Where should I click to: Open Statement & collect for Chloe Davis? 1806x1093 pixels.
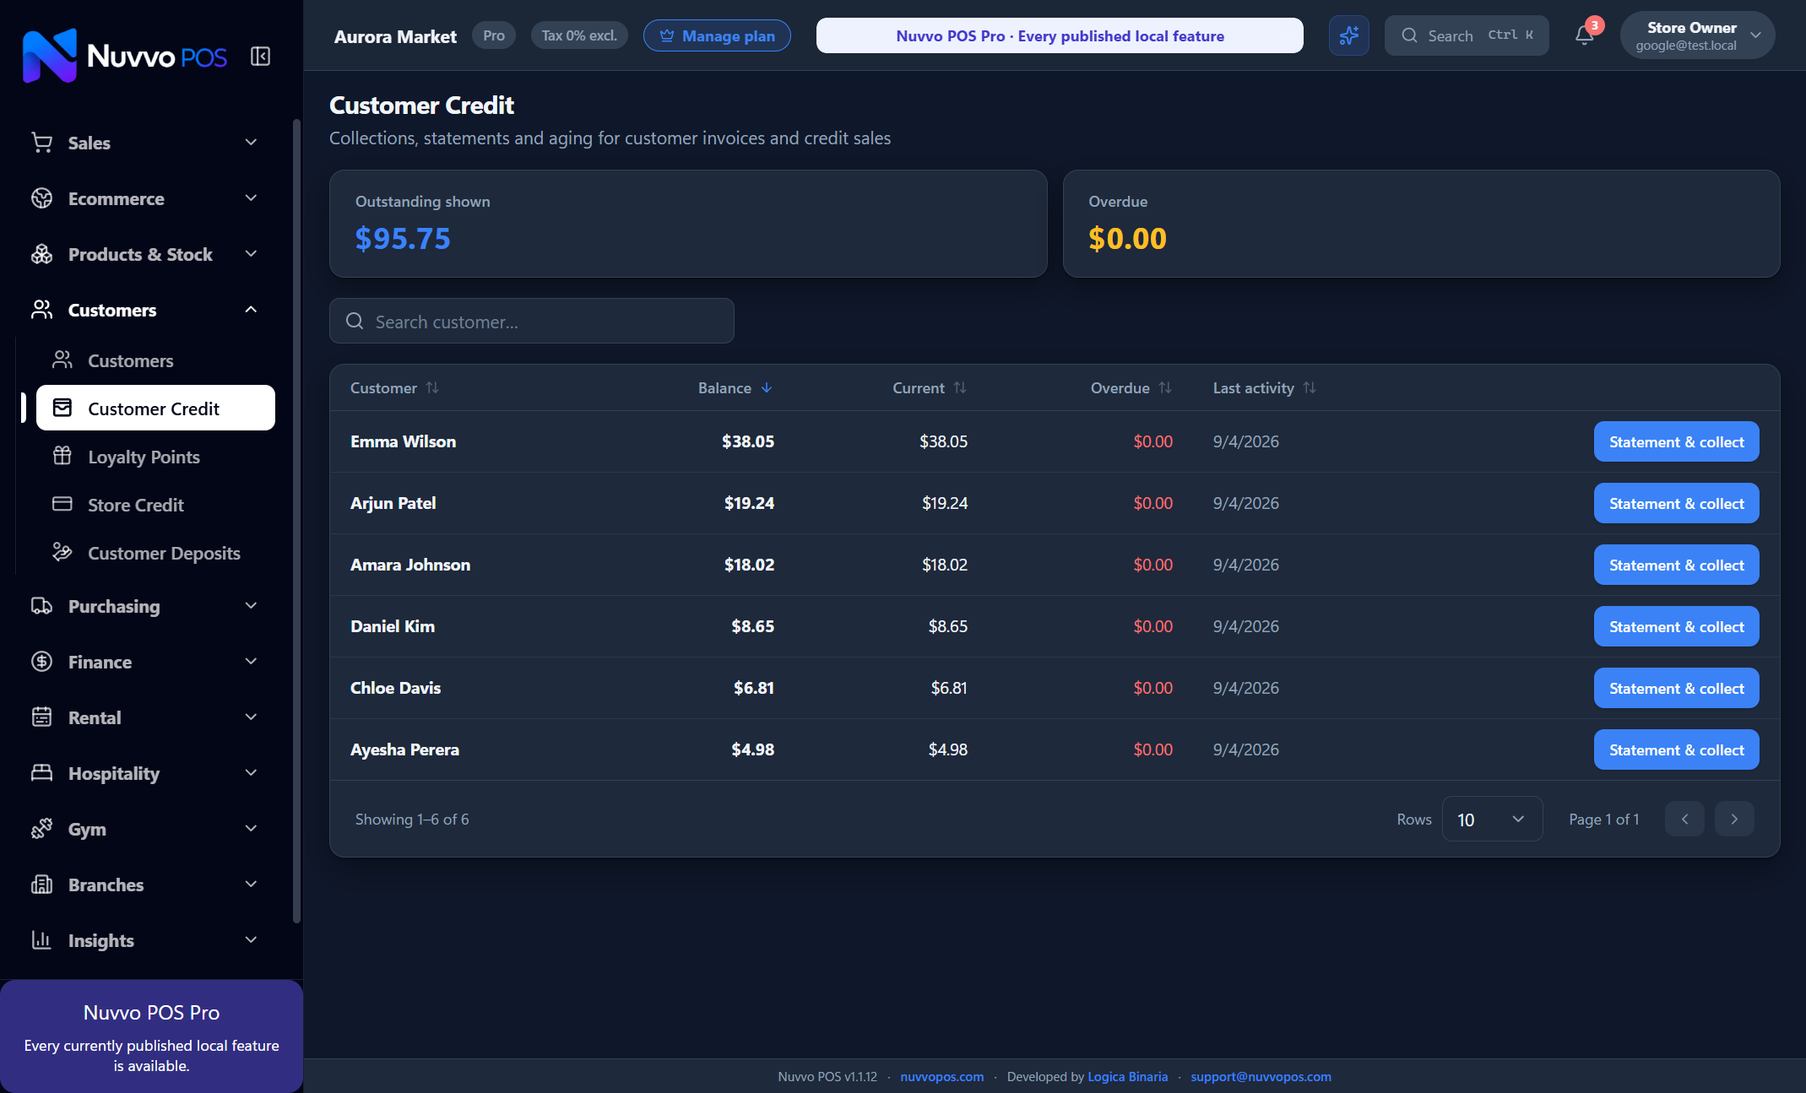[x=1676, y=688]
